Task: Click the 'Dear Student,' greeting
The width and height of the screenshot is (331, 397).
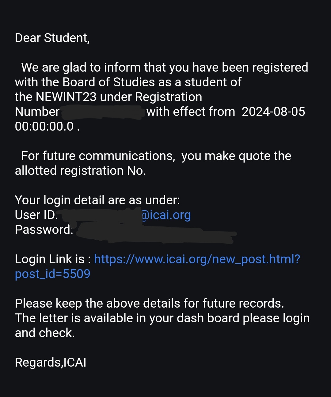Action: (52, 38)
